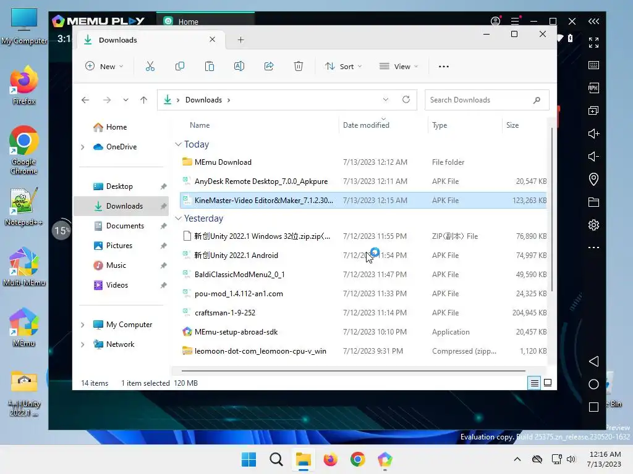Click the Rename icon in toolbar

239,67
